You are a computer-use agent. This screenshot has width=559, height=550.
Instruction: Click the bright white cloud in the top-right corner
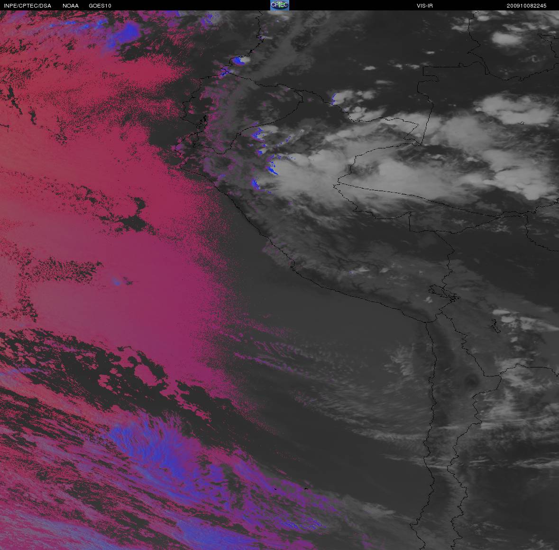507,38
